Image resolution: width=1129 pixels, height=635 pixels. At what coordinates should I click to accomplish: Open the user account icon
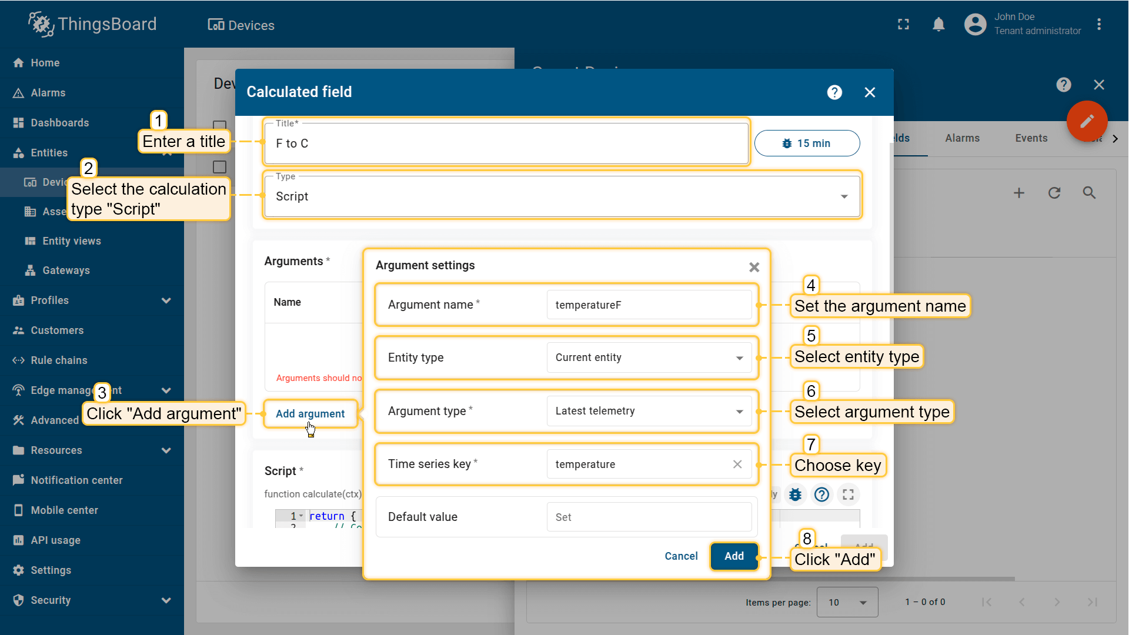coord(975,25)
